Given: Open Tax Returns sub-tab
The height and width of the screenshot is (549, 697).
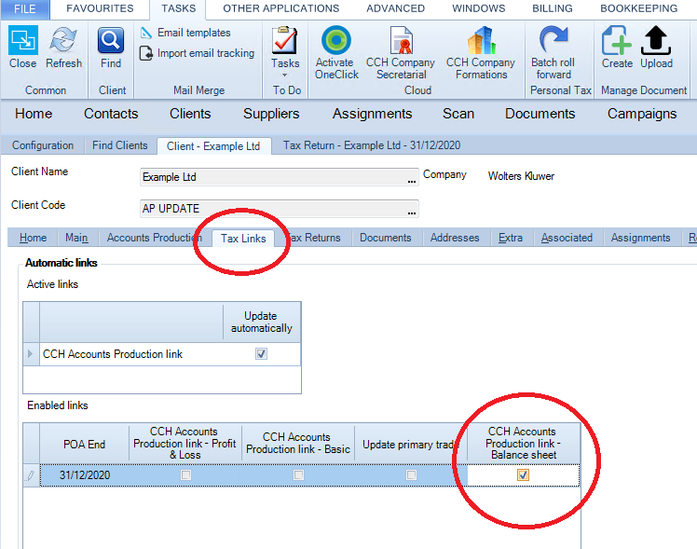Looking at the screenshot, I should tap(314, 238).
